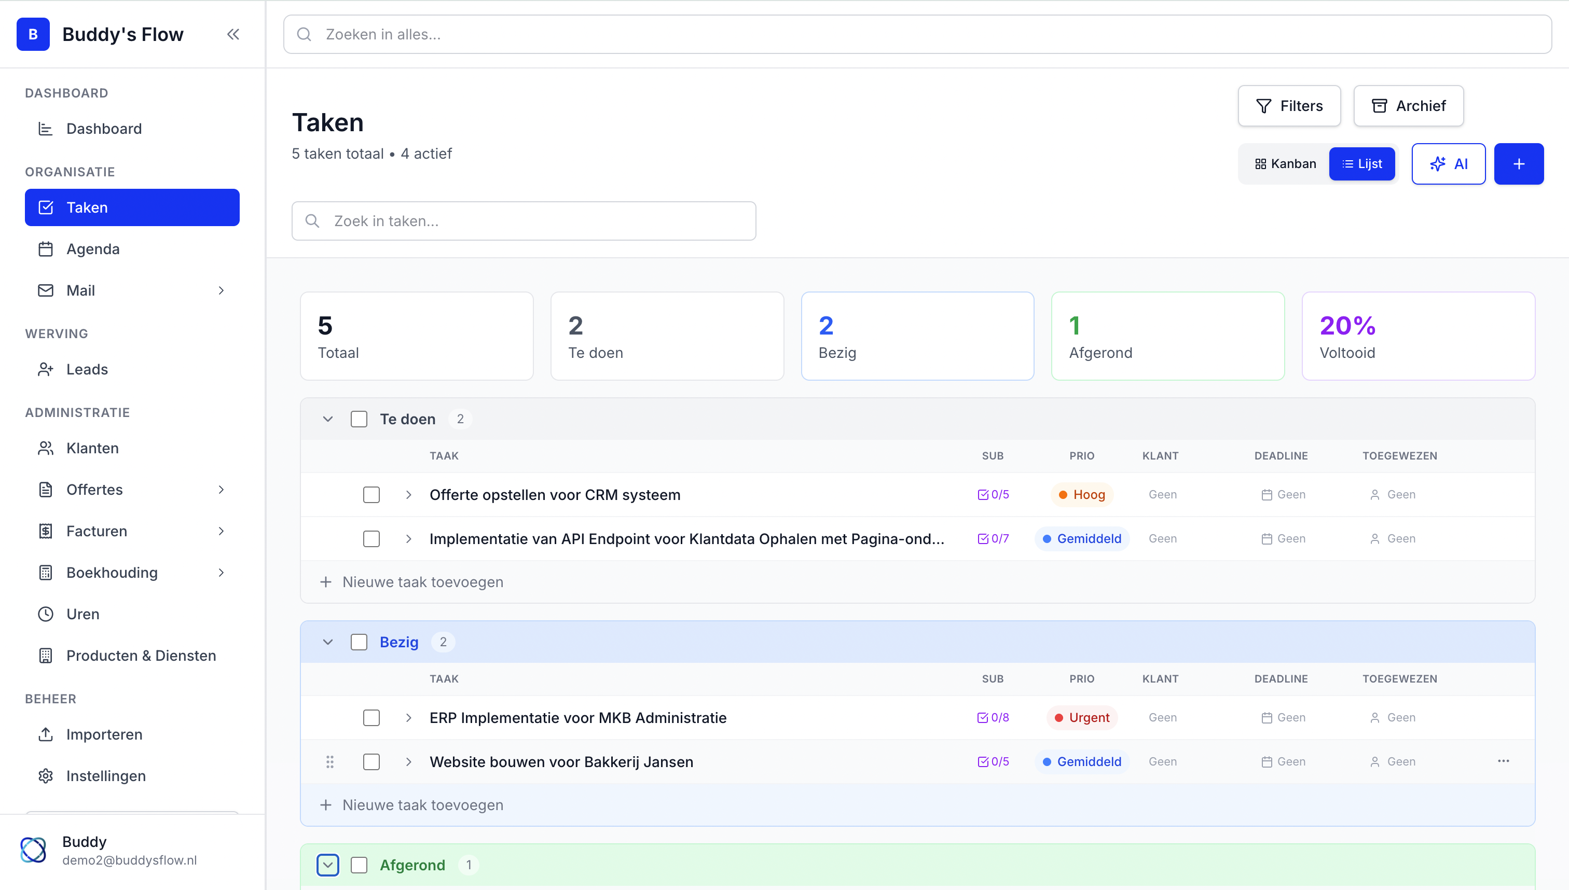1569x890 pixels.
Task: Add a new task under Bezig
Action: pyautogui.click(x=422, y=804)
